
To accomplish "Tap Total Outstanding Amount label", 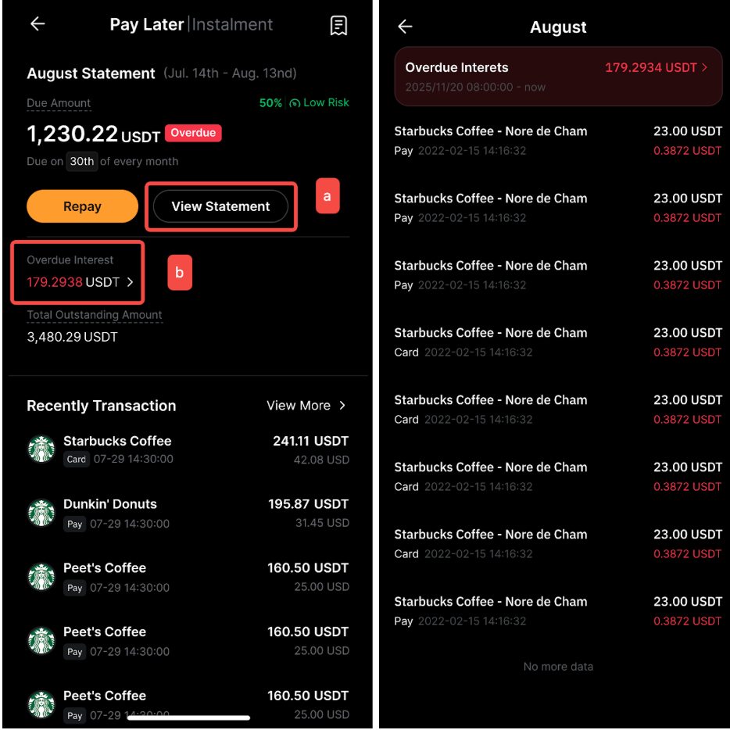I will pyautogui.click(x=95, y=315).
